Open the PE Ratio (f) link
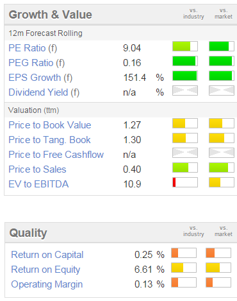This screenshot has width=237, height=301. point(33,48)
